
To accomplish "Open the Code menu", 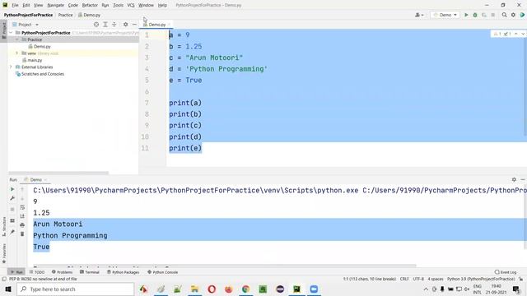I will [73, 6].
